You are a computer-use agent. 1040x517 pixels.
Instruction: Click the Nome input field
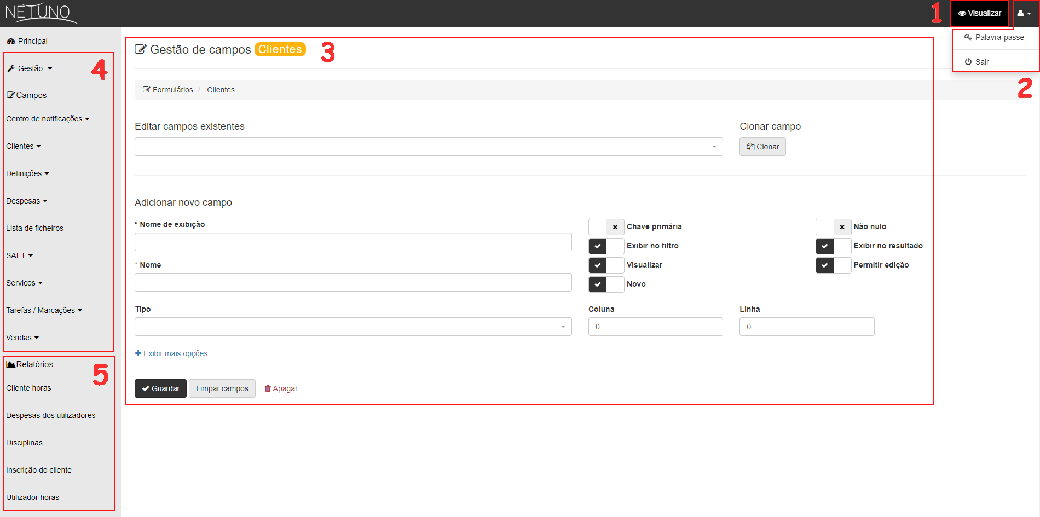point(353,282)
